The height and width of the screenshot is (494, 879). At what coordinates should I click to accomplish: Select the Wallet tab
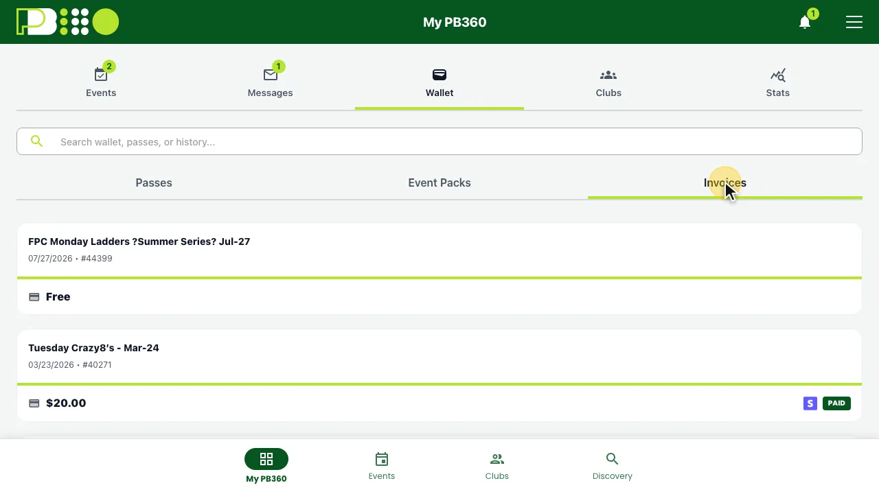coord(439,83)
